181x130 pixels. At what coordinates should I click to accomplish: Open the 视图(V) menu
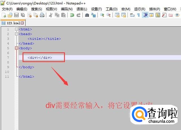click(x=51, y=9)
